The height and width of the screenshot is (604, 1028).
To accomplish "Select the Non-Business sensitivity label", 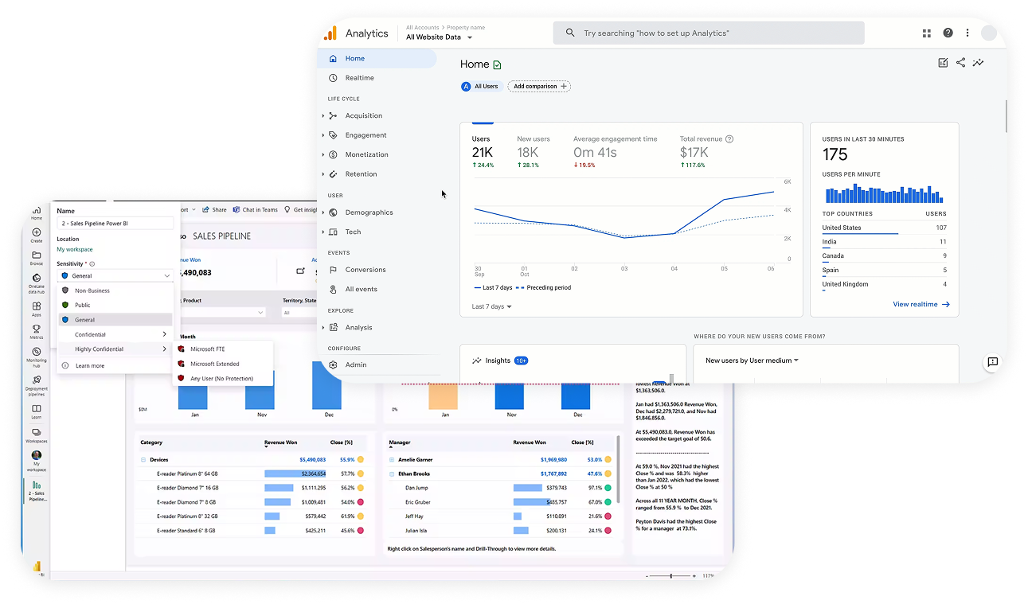I will click(x=115, y=290).
